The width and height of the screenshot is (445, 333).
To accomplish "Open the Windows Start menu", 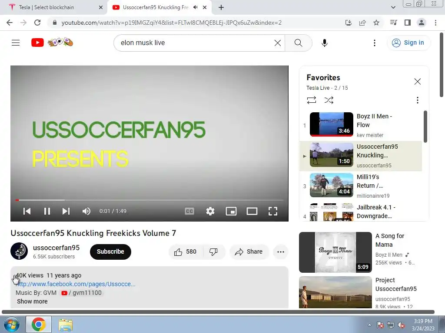I will click(x=11, y=324).
